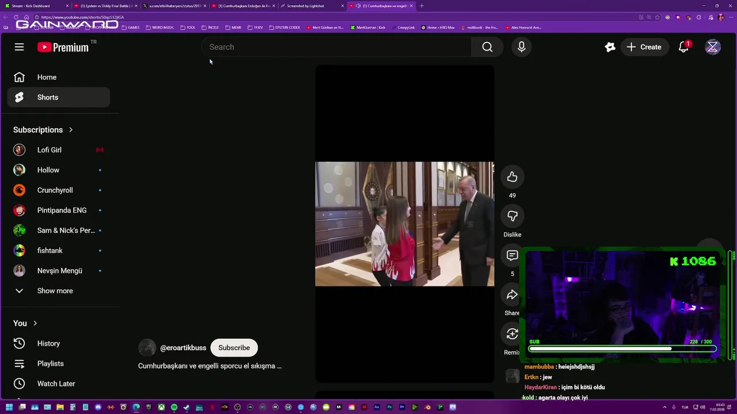
Task: Open the fishtank channel avatar
Action: 19,251
